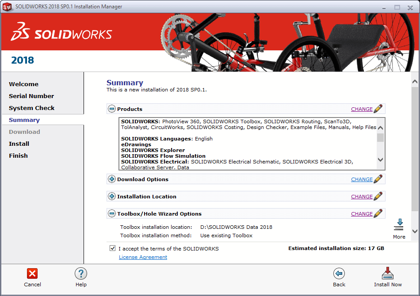Click 'SOLIDWORKS Flow Simulation' in products list
This screenshot has height=296, width=420.
pyautogui.click(x=163, y=156)
